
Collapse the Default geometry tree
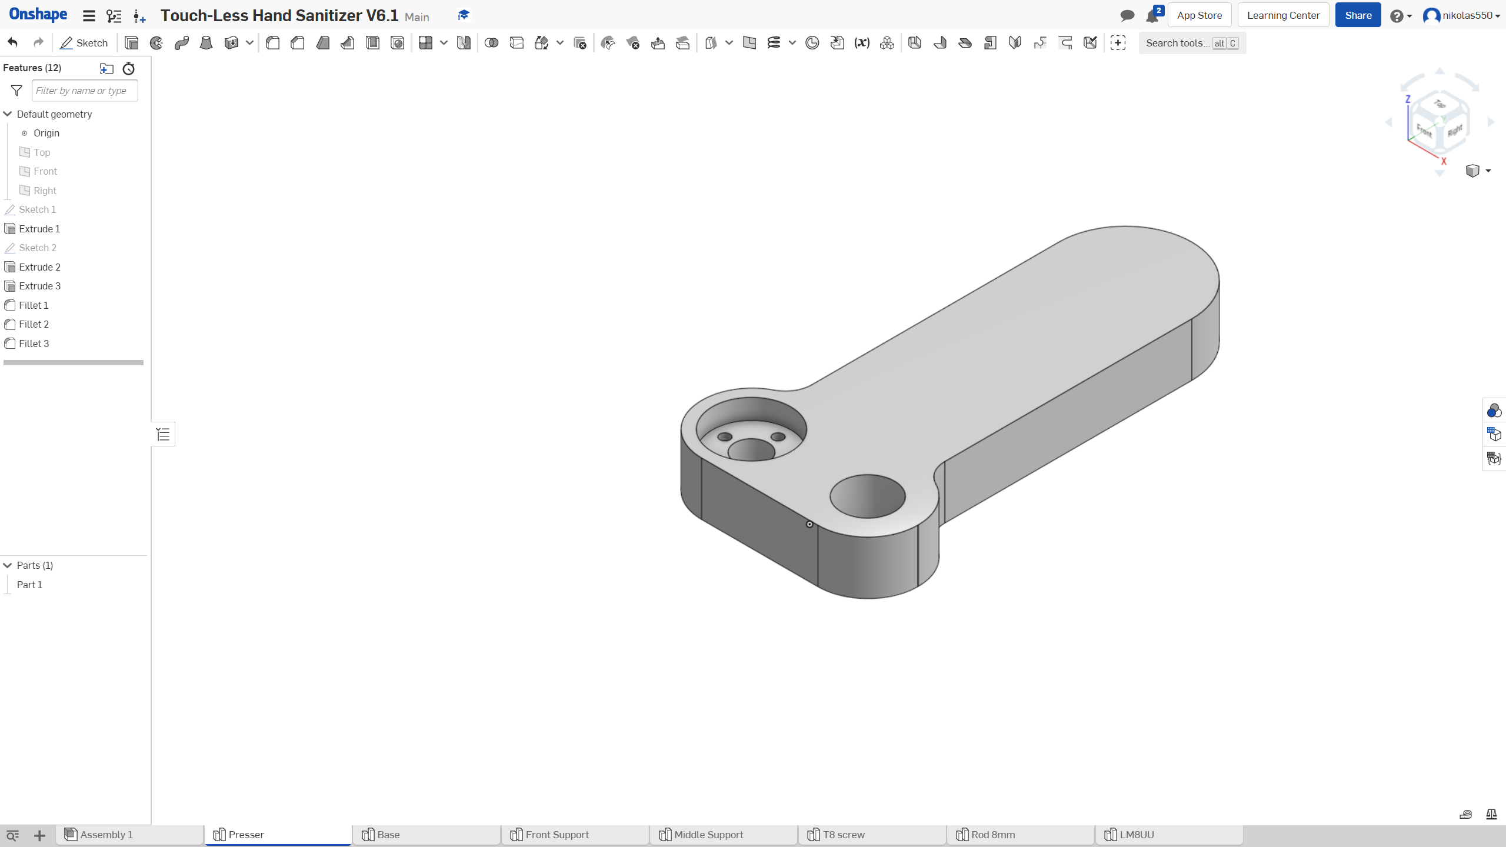click(8, 114)
